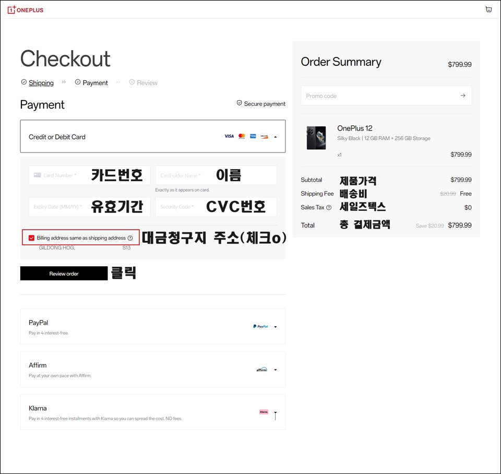The width and height of the screenshot is (501, 474).
Task: Click the Payment step number icon
Action: click(78, 82)
